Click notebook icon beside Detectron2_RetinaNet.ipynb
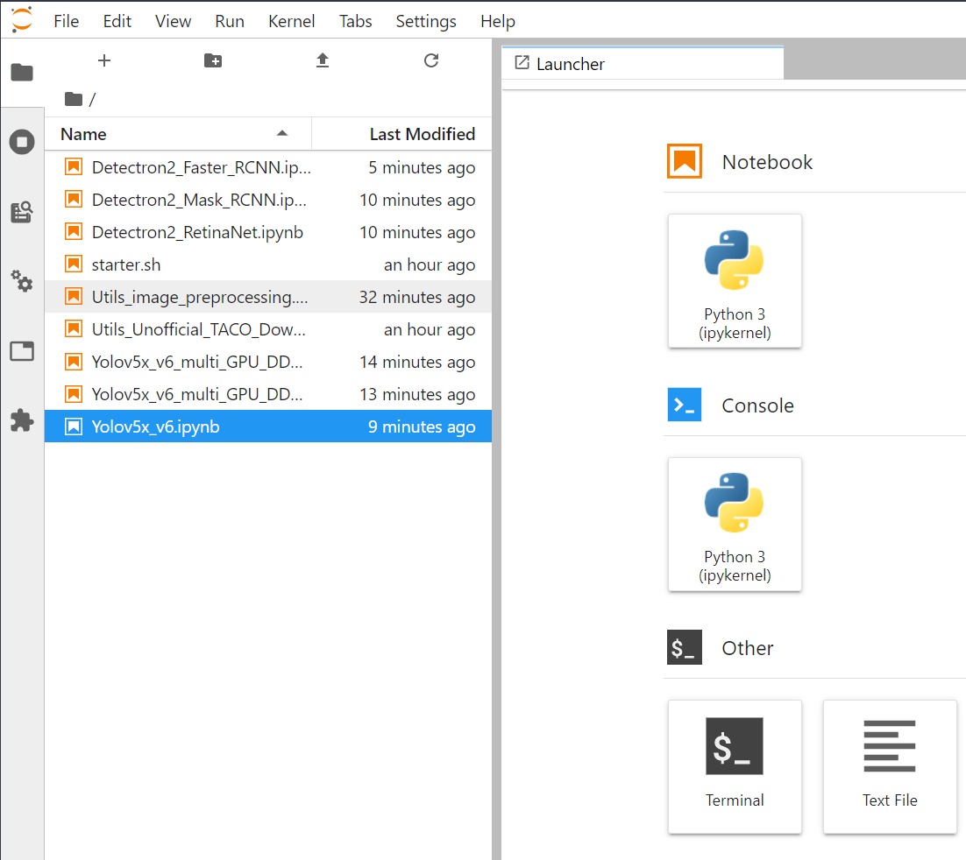The width and height of the screenshot is (966, 860). pos(74,232)
